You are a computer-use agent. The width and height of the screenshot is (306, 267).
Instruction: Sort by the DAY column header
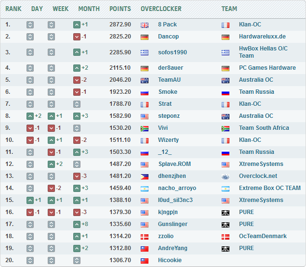coord(37,9)
